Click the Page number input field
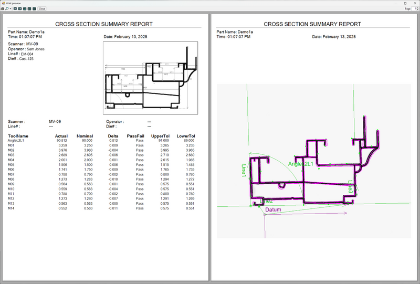This screenshot has width=420, height=284. [x=414, y=9]
